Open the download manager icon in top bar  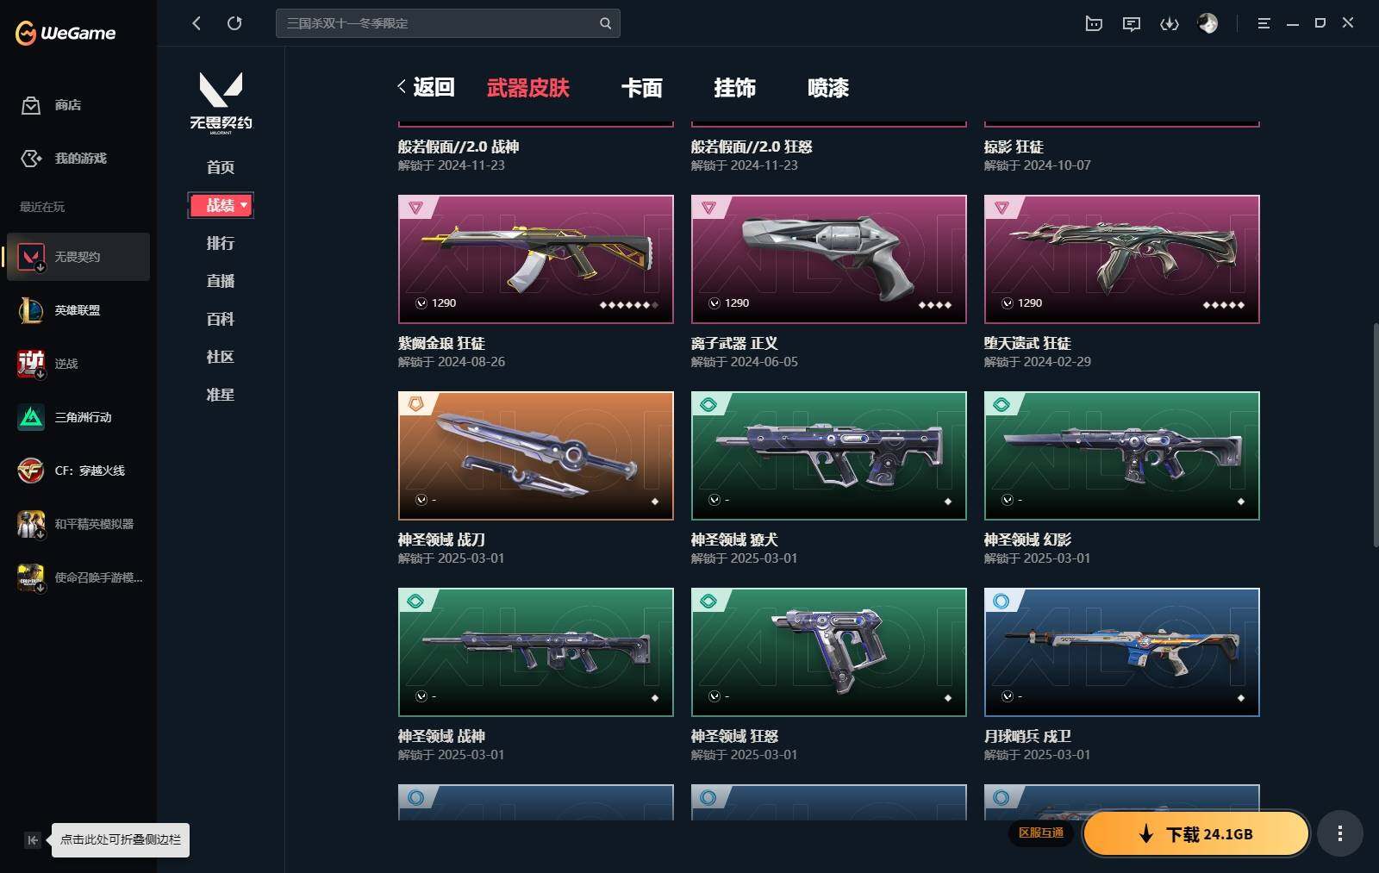click(1170, 23)
